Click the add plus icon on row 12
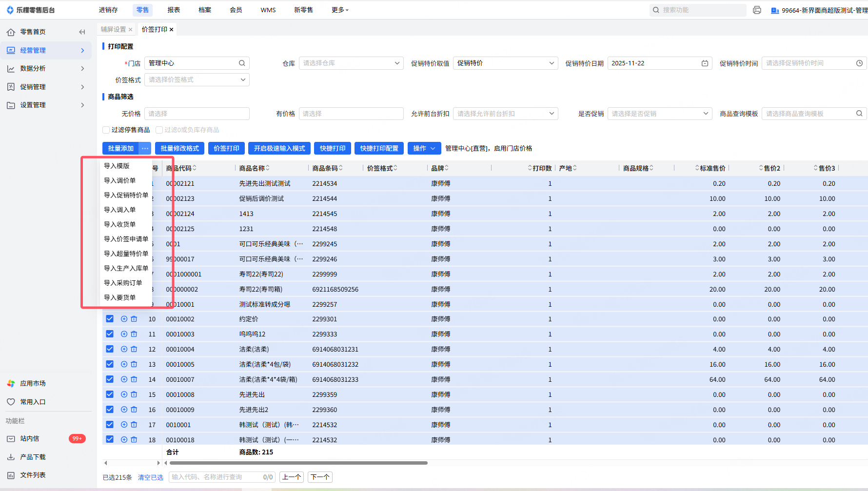Image resolution: width=868 pixels, height=491 pixels. pos(124,350)
